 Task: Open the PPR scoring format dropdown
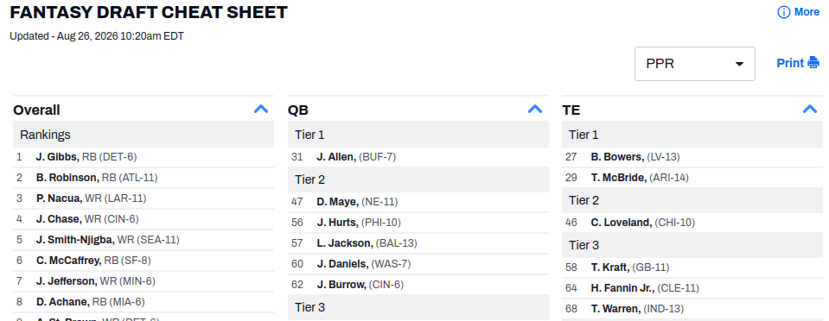point(695,64)
